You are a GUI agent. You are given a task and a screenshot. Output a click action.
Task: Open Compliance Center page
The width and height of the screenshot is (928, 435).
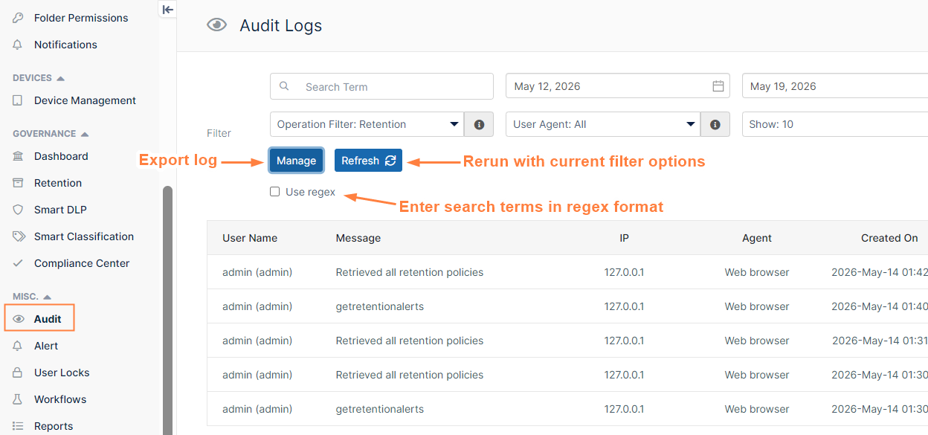pyautogui.click(x=82, y=263)
